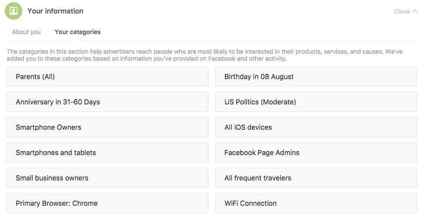Screen dimensions: 423x218
Task: Click the Your information heading
Action: click(x=55, y=11)
